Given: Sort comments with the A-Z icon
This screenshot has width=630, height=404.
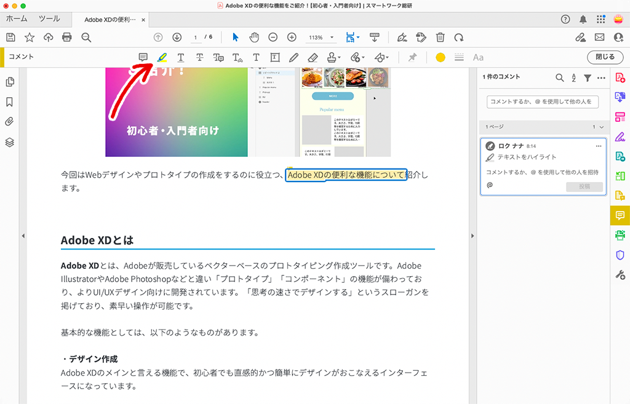Looking at the screenshot, I should [574, 78].
